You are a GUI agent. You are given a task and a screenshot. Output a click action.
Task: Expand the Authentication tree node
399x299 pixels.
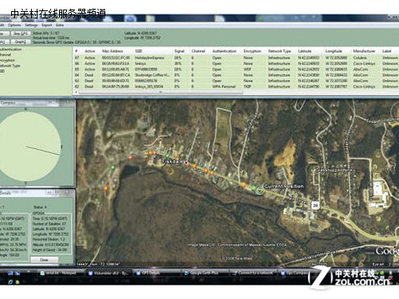click(10, 49)
